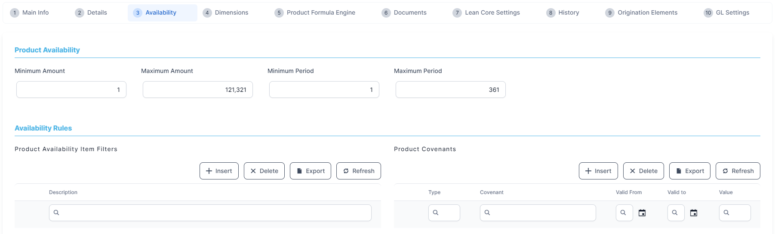Viewport: 775px width, 234px height.
Task: Export the Product Covenants list
Action: (689, 171)
